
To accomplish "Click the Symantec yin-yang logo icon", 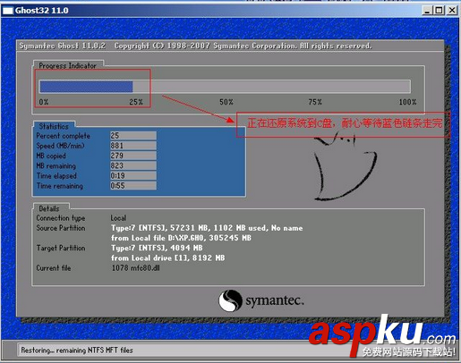I will (230, 300).
